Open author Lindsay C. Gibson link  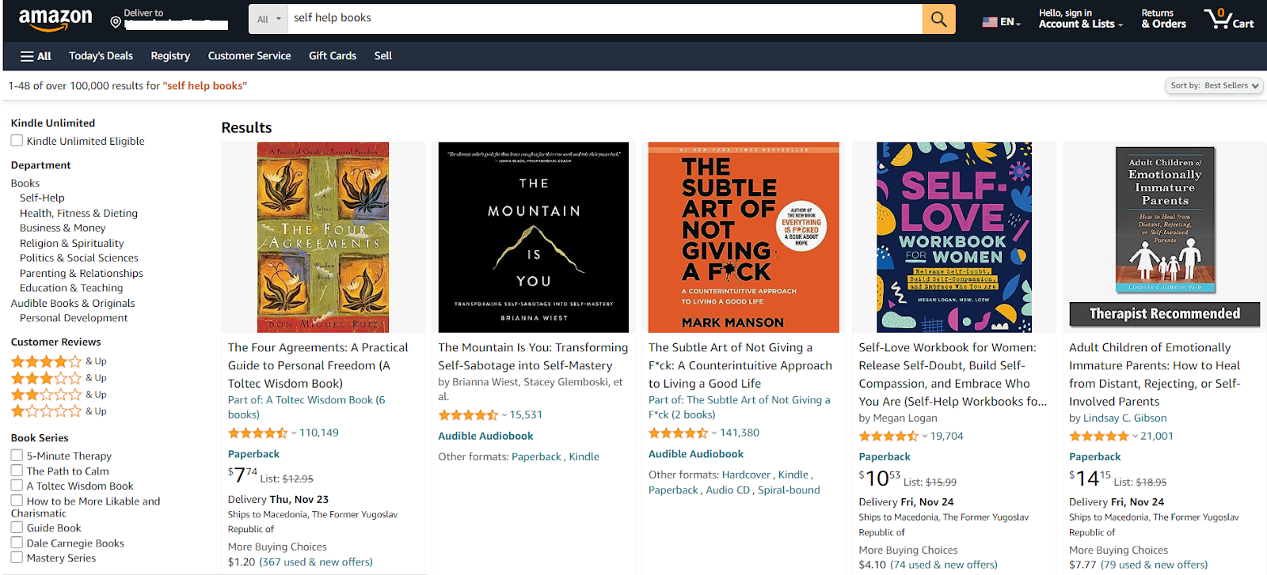click(1124, 418)
